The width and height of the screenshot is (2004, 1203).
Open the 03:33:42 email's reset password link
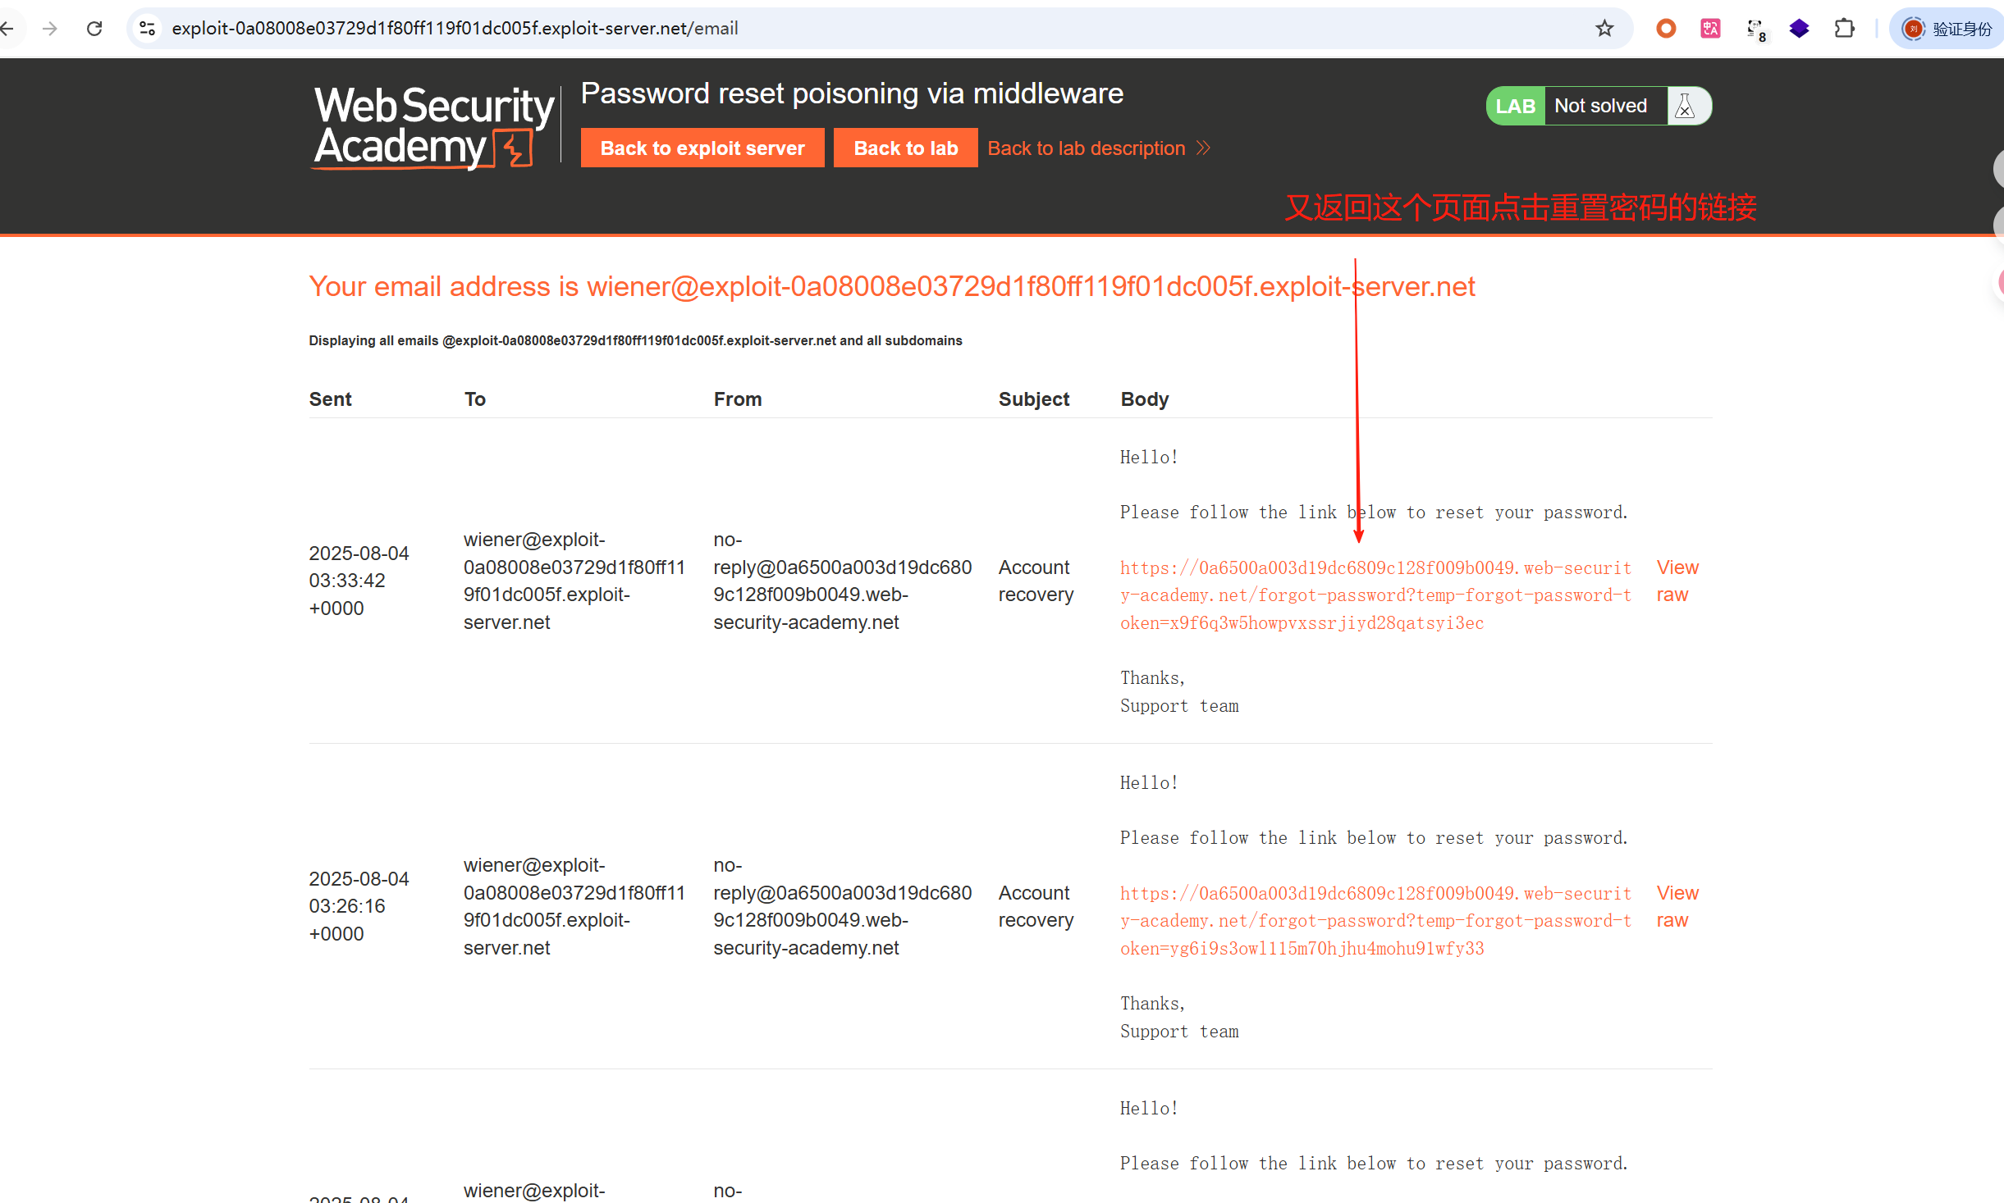1375,595
